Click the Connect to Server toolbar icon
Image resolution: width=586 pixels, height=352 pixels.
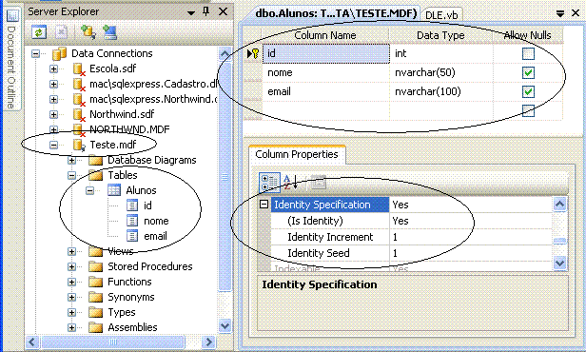[x=110, y=32]
